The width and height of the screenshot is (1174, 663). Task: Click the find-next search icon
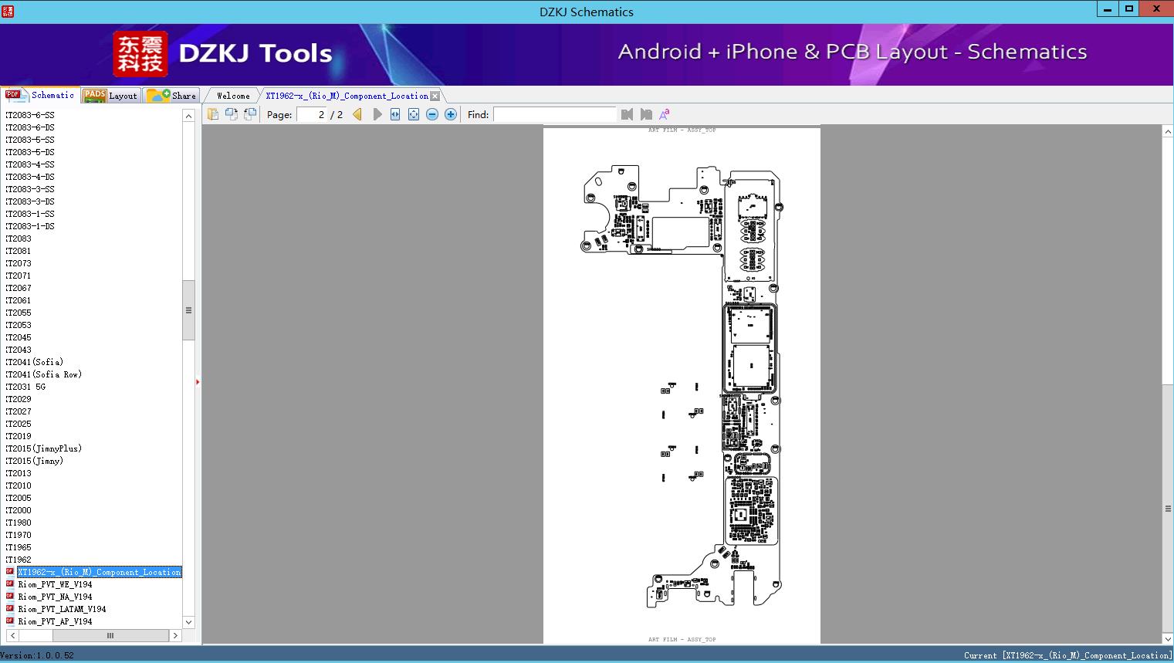(646, 114)
